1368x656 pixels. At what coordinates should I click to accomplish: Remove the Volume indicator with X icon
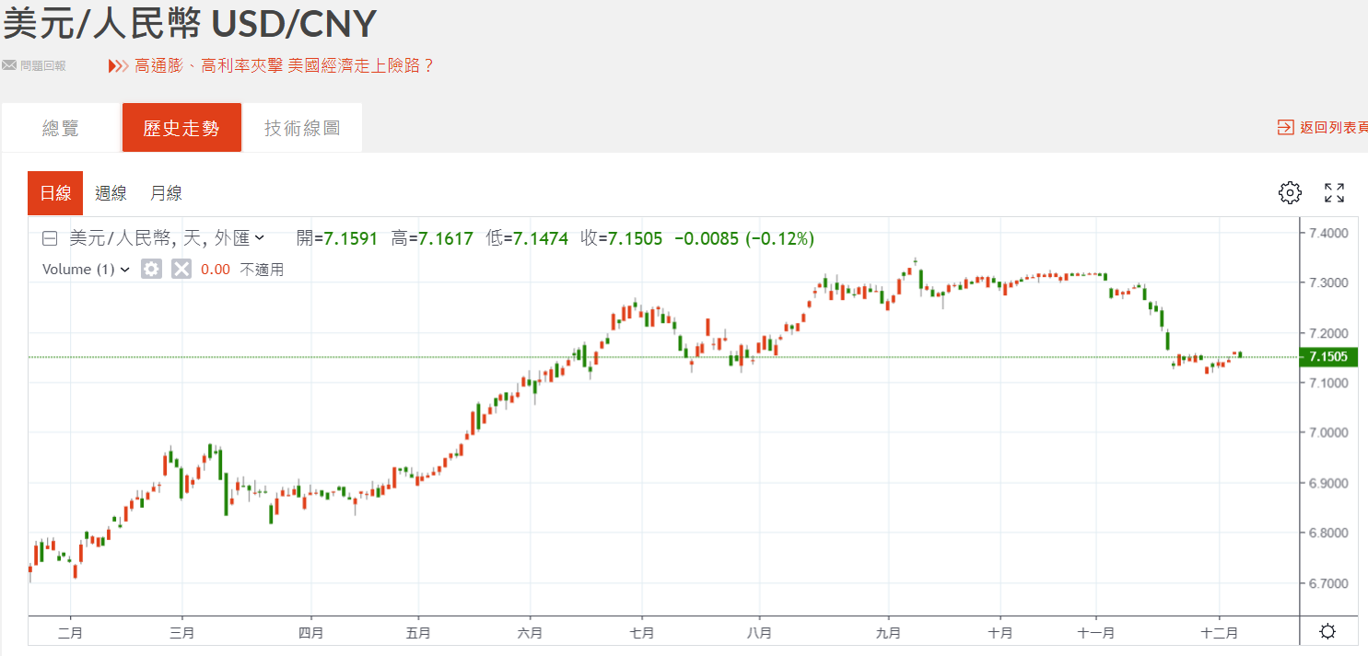(181, 269)
